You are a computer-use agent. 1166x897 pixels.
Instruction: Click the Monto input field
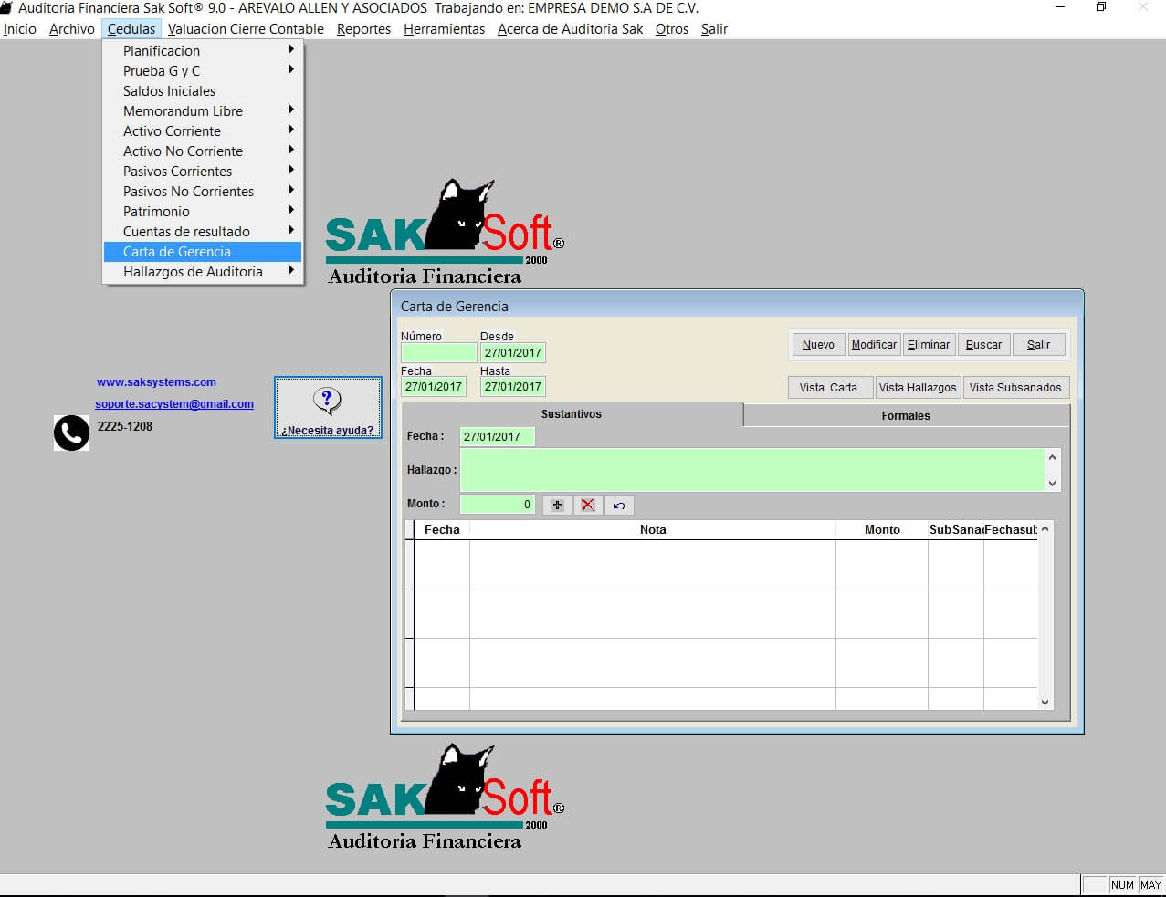497,505
